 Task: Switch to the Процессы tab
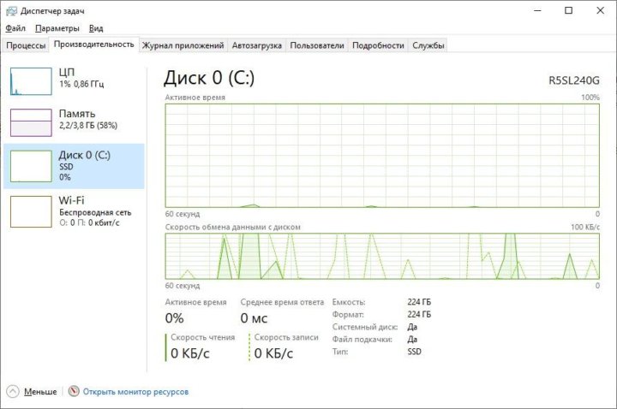tap(26, 45)
